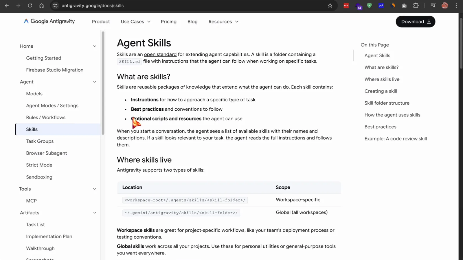Click the 'Workspace-specific' scope cell
The height and width of the screenshot is (260, 463).
click(298, 200)
